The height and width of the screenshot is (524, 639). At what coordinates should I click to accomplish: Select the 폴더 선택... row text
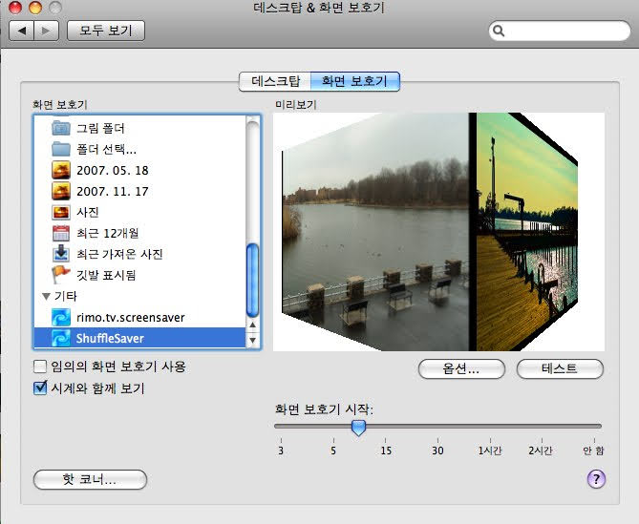point(106,149)
